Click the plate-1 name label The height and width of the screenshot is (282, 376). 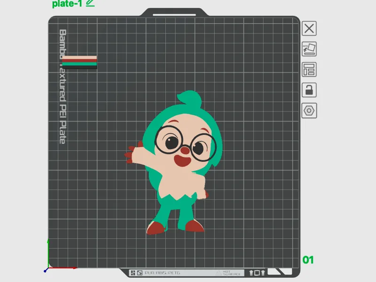[67, 4]
